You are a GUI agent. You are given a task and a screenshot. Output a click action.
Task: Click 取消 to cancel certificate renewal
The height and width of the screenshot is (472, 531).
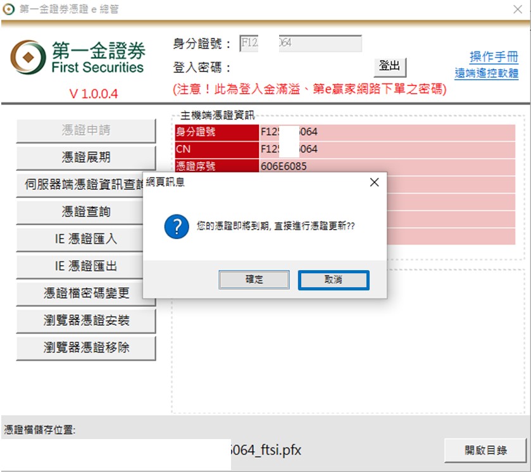(x=333, y=280)
